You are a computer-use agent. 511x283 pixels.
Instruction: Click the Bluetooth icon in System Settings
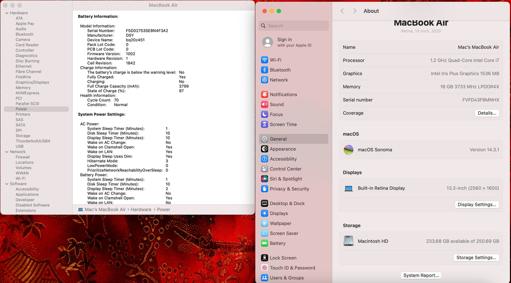265,70
